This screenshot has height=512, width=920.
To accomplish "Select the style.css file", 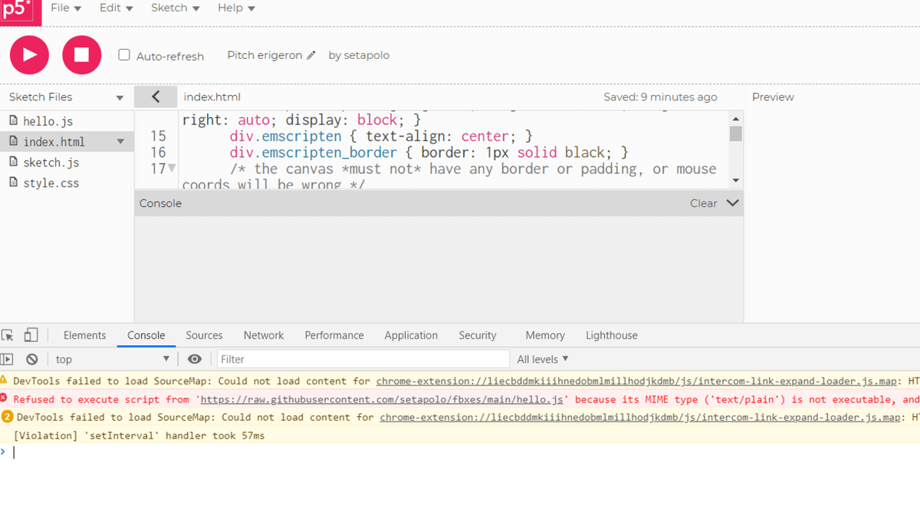I will pos(51,183).
